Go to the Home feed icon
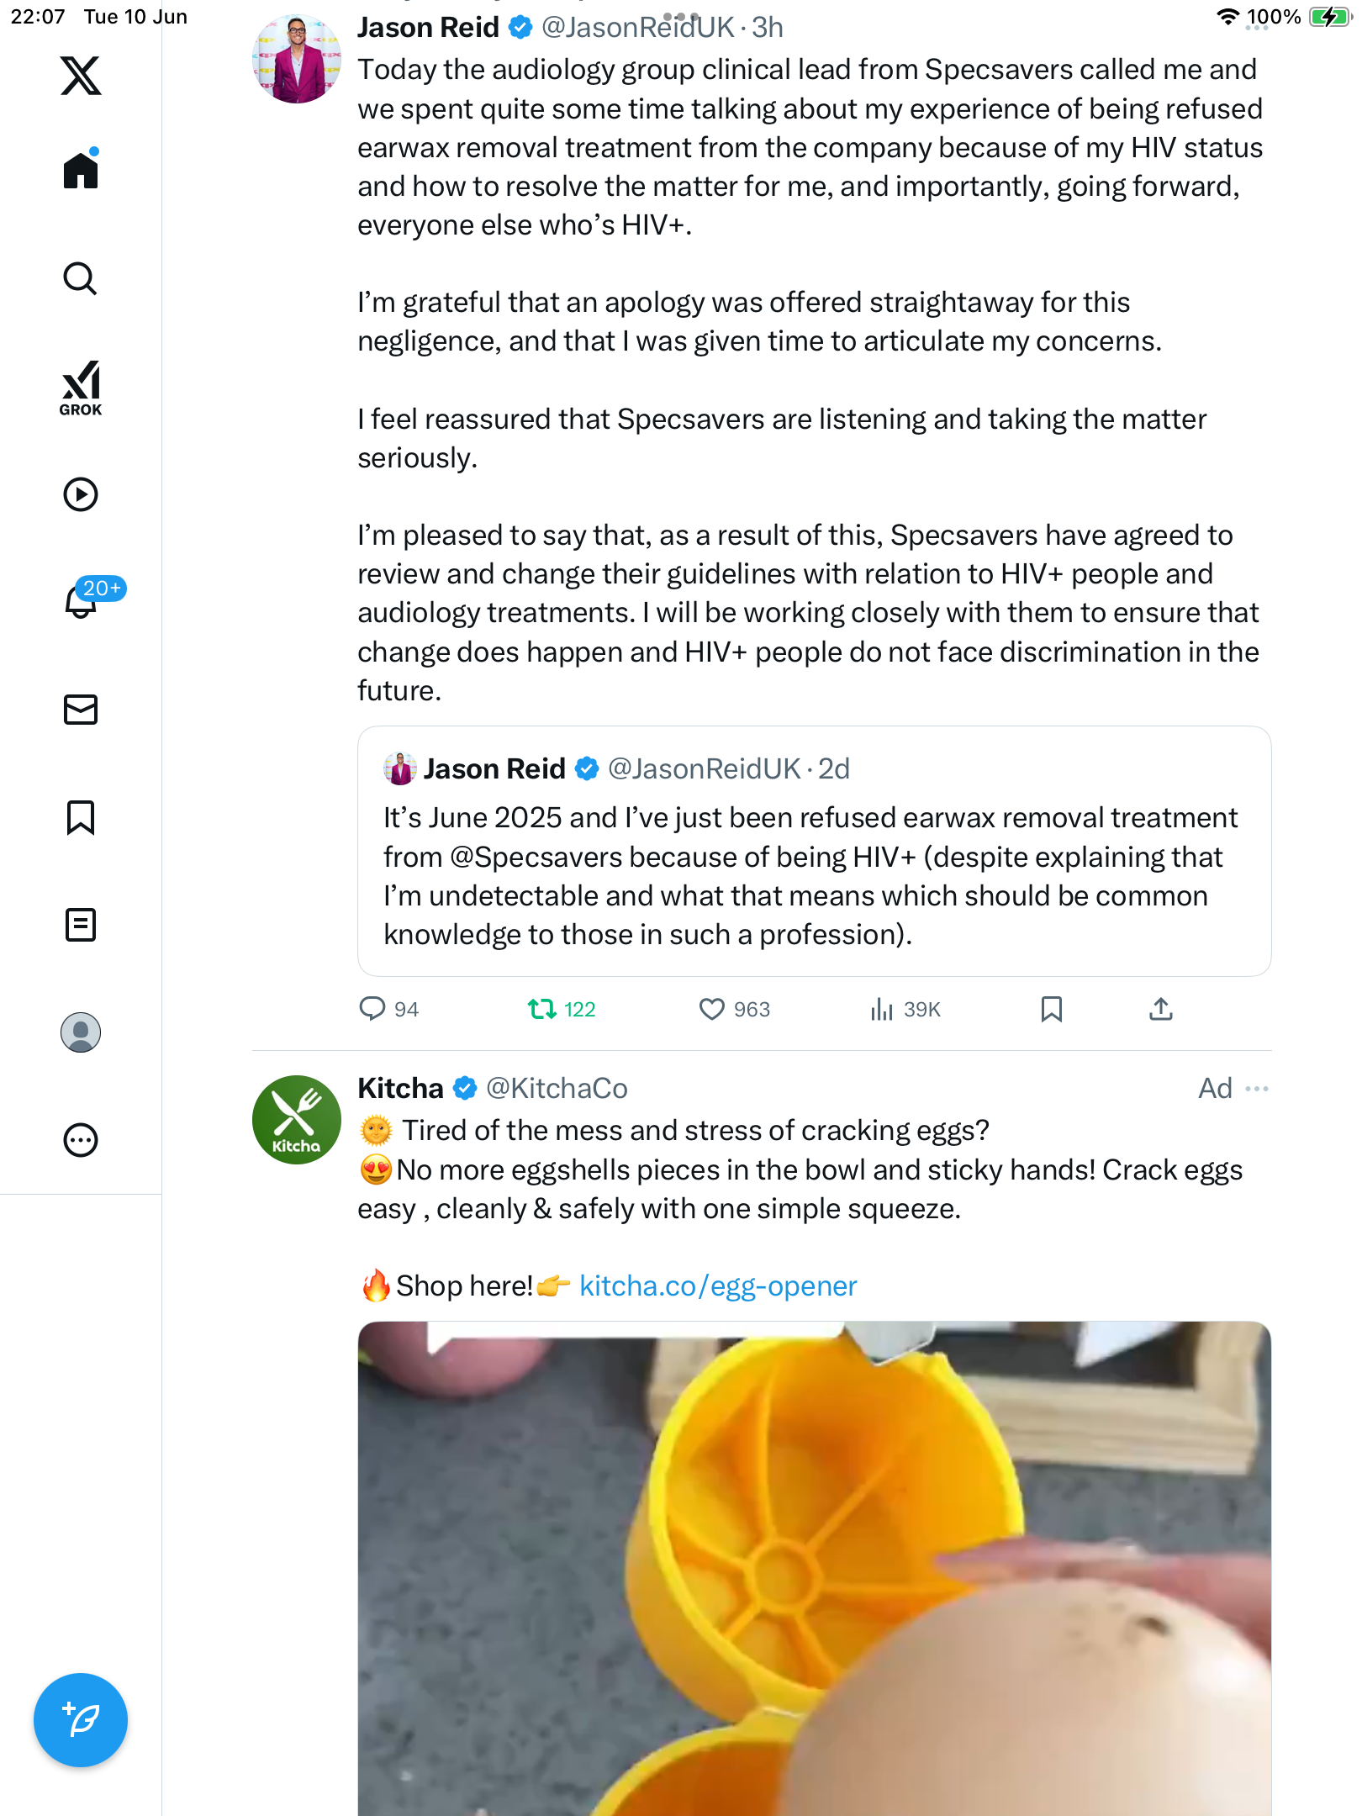1362x1816 pixels. pos(81,169)
